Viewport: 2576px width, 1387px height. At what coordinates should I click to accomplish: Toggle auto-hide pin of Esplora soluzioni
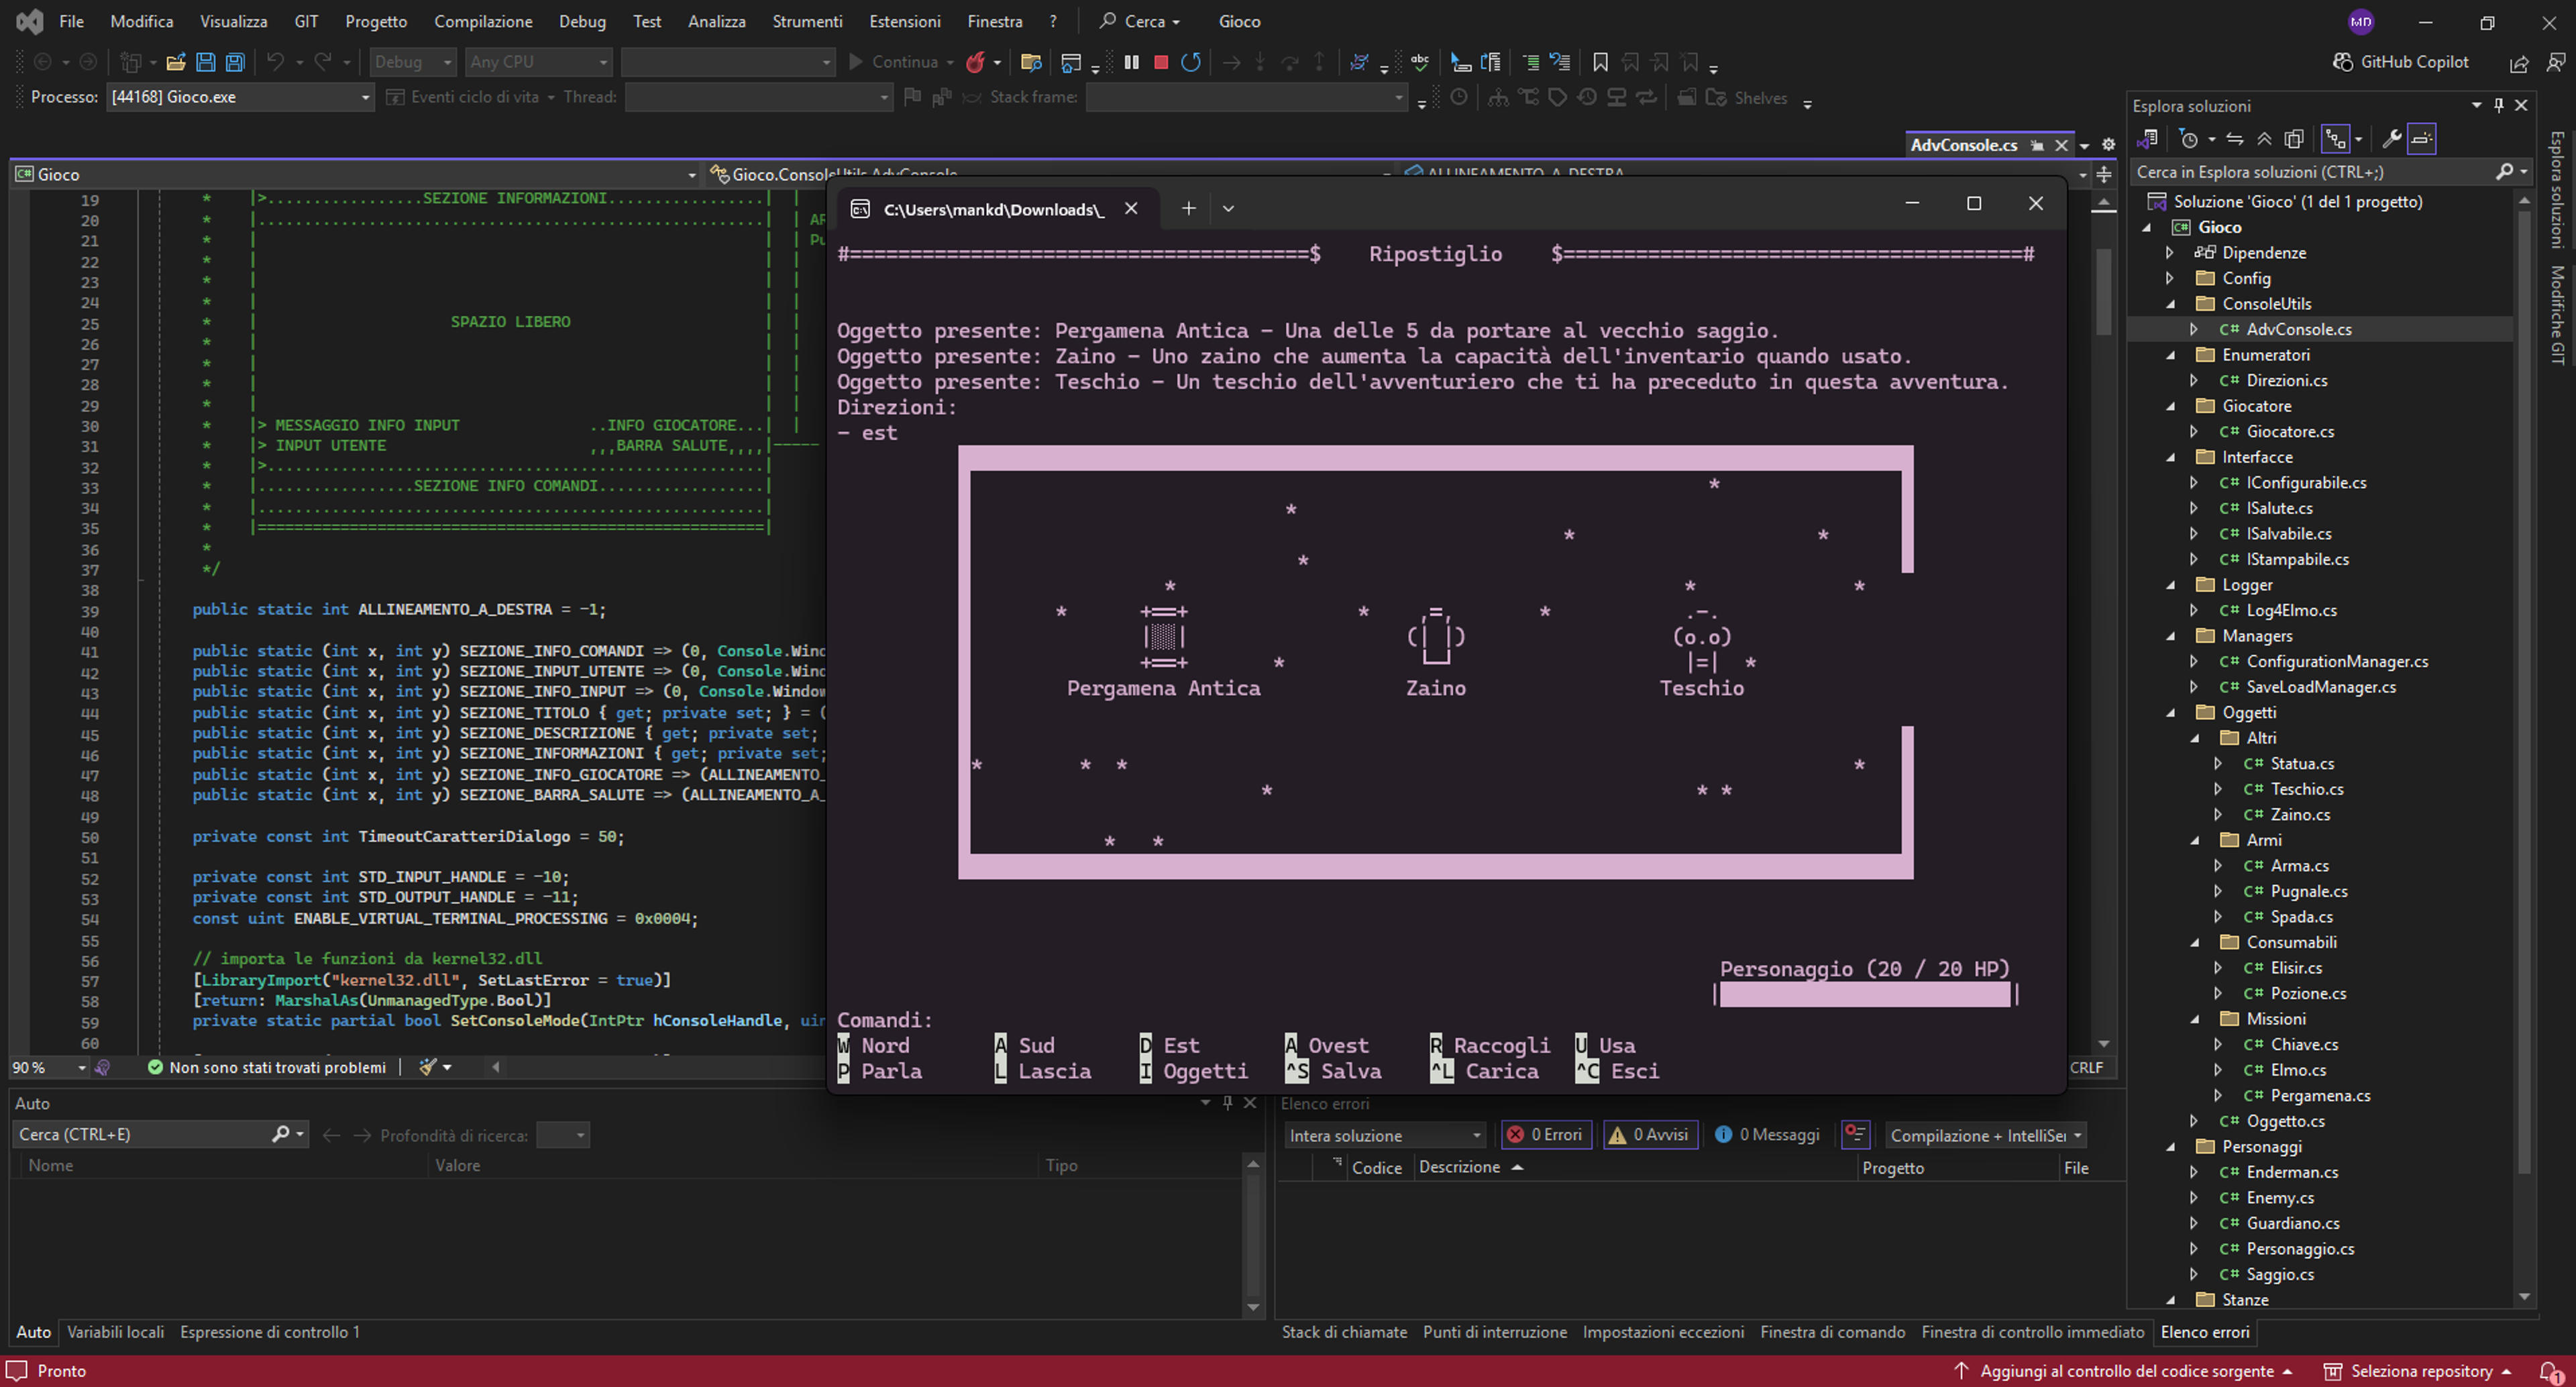2498,105
